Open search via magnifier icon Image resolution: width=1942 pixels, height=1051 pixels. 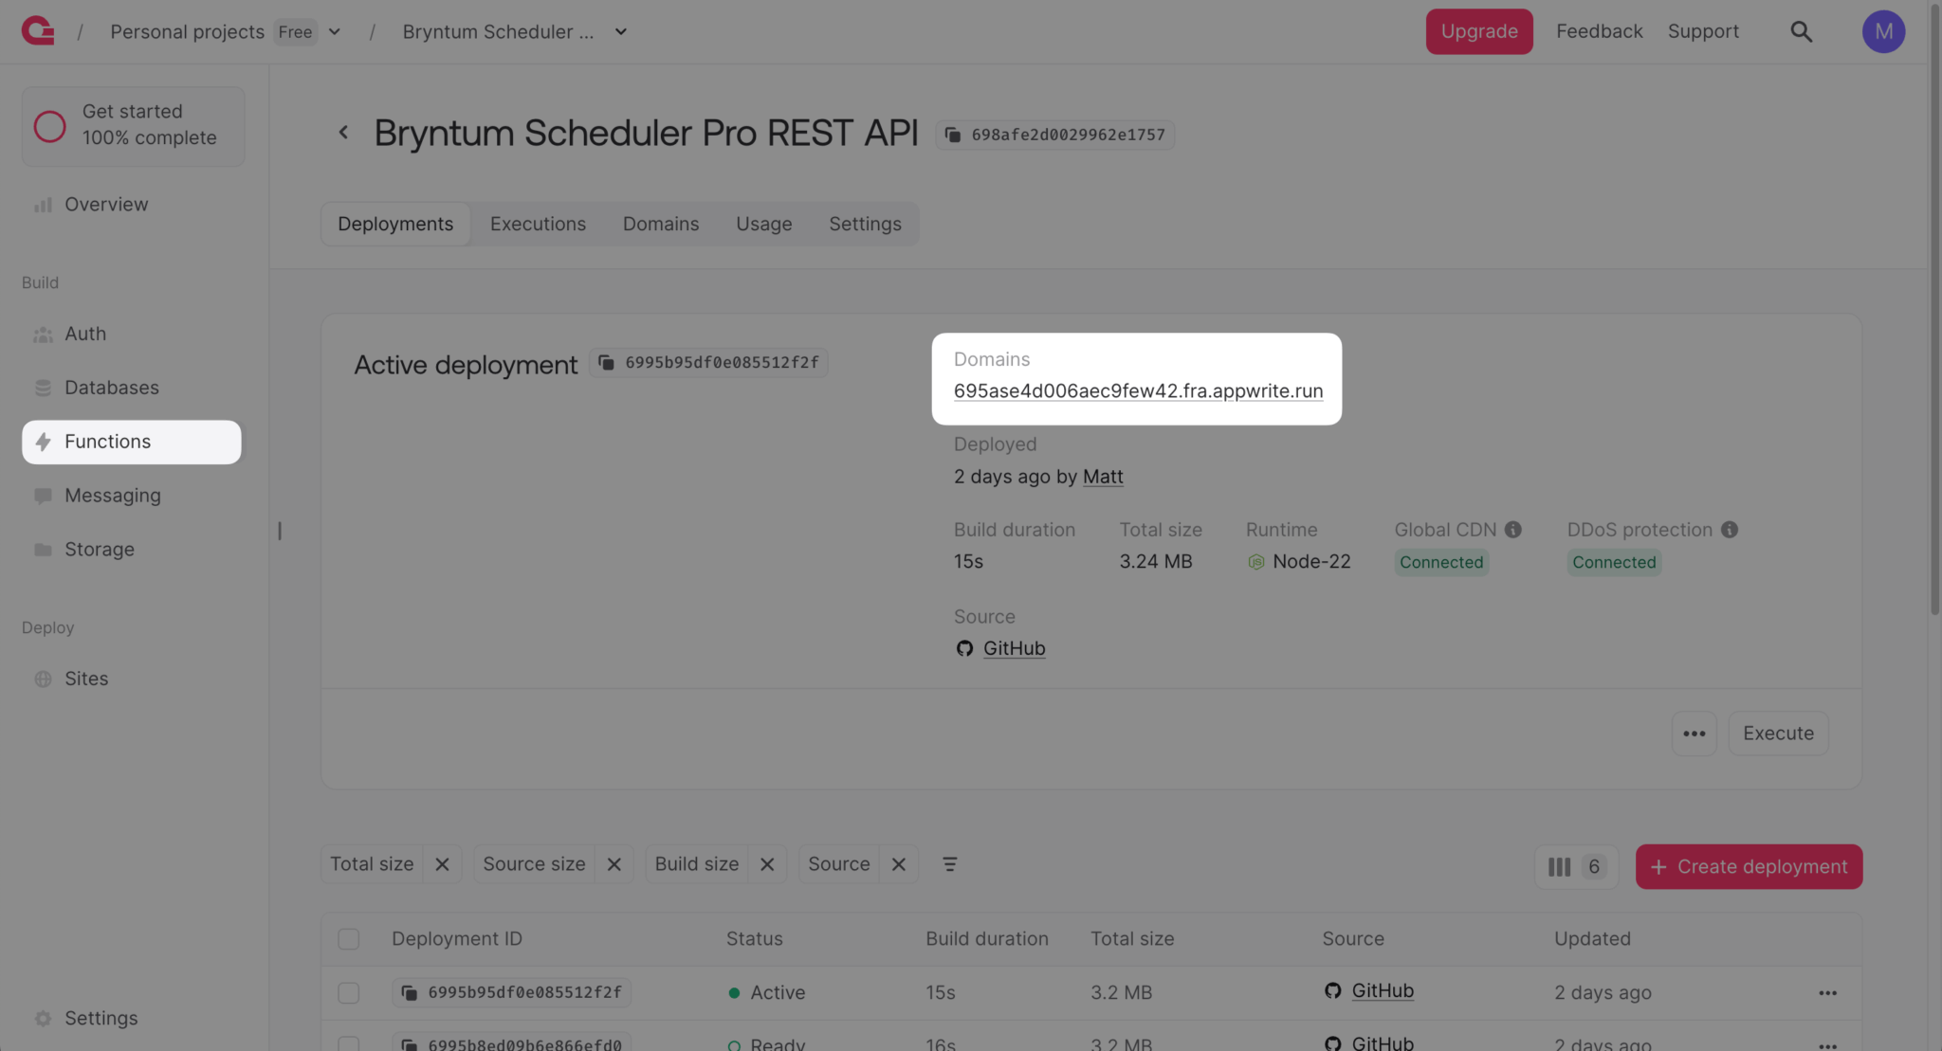1801,31
